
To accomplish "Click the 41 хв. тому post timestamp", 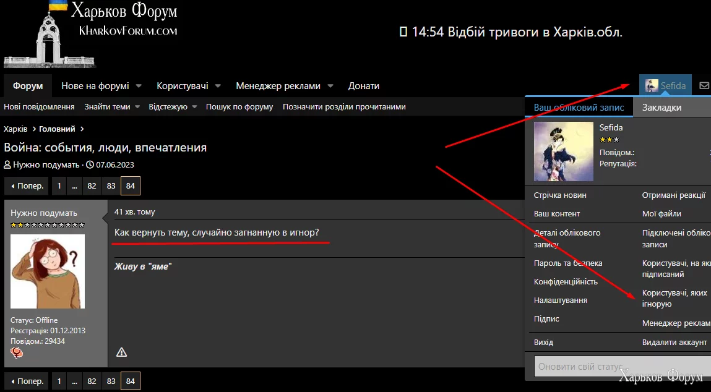I will click(x=135, y=211).
